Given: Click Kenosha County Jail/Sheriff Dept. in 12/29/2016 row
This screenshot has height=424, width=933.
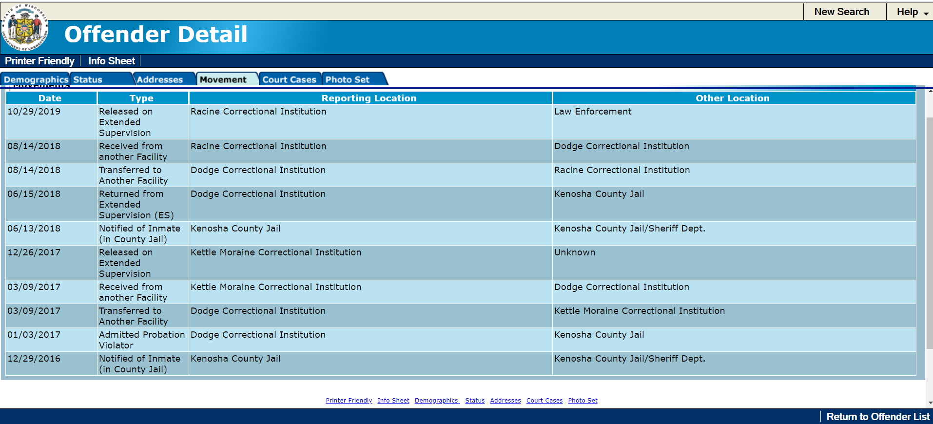Looking at the screenshot, I should coord(734,364).
